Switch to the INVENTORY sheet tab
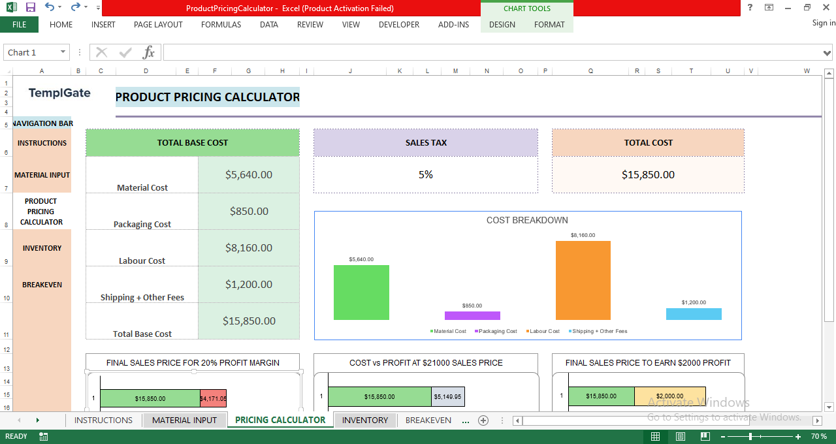Screen dimensions: 836x444 tap(365, 420)
